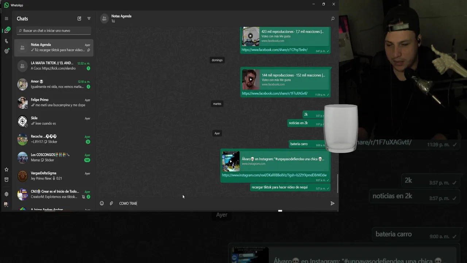This screenshot has width=467, height=263.
Task: Open Notas Agenda chat in list
Action: tap(54, 47)
